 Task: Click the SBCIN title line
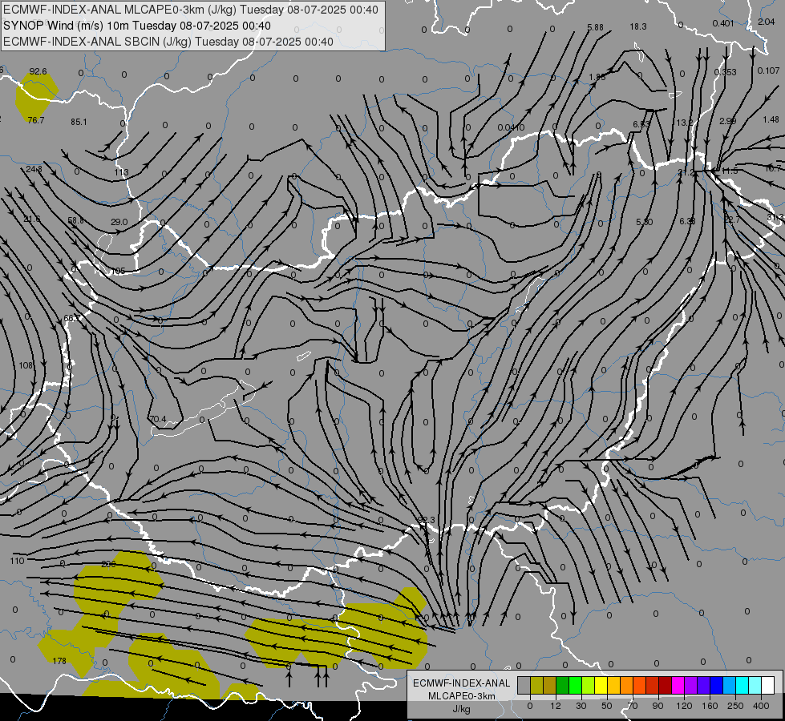point(168,42)
